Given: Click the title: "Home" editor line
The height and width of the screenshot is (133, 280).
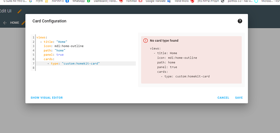Looking at the screenshot, I should point(86,42).
